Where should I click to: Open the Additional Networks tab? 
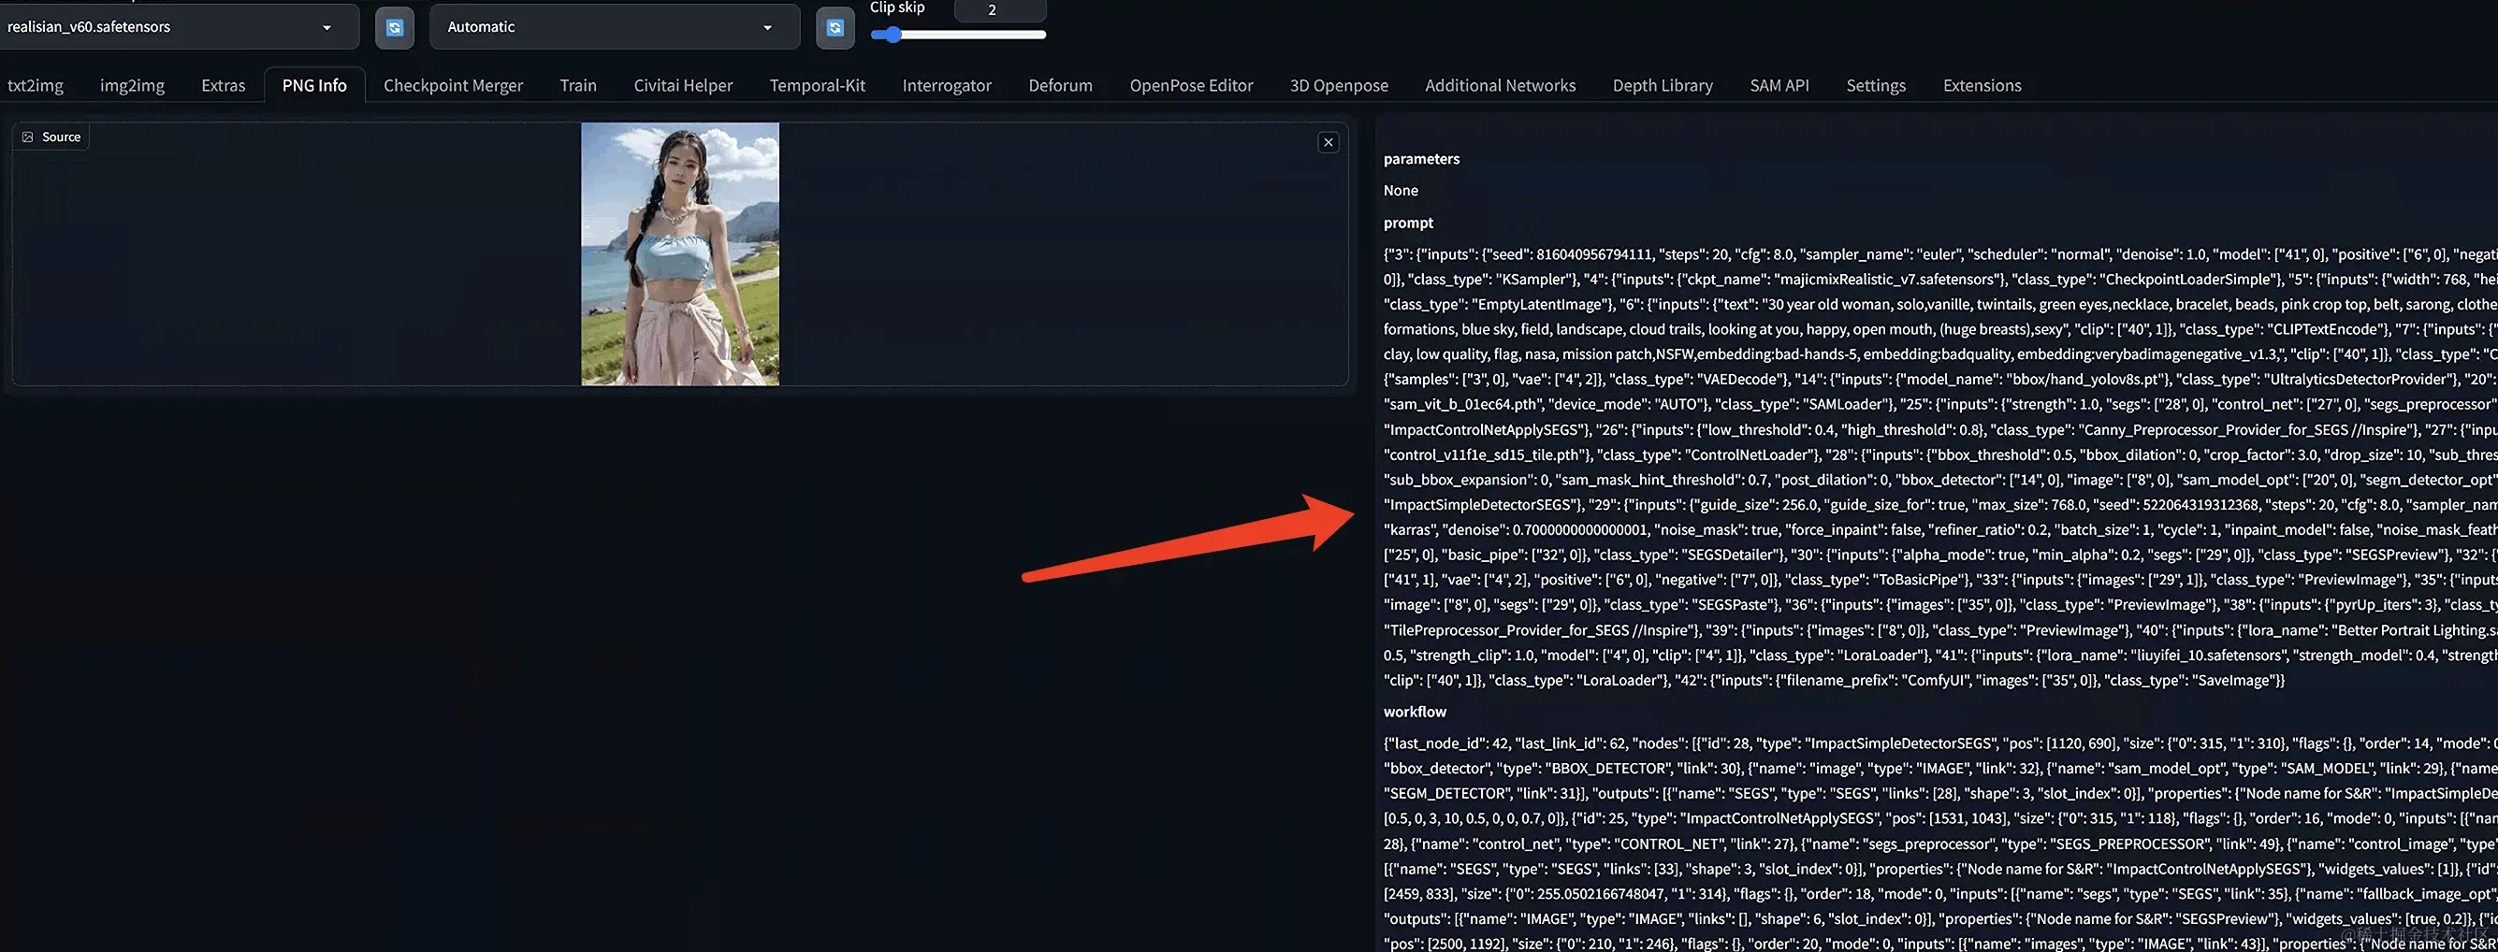pos(1500,85)
